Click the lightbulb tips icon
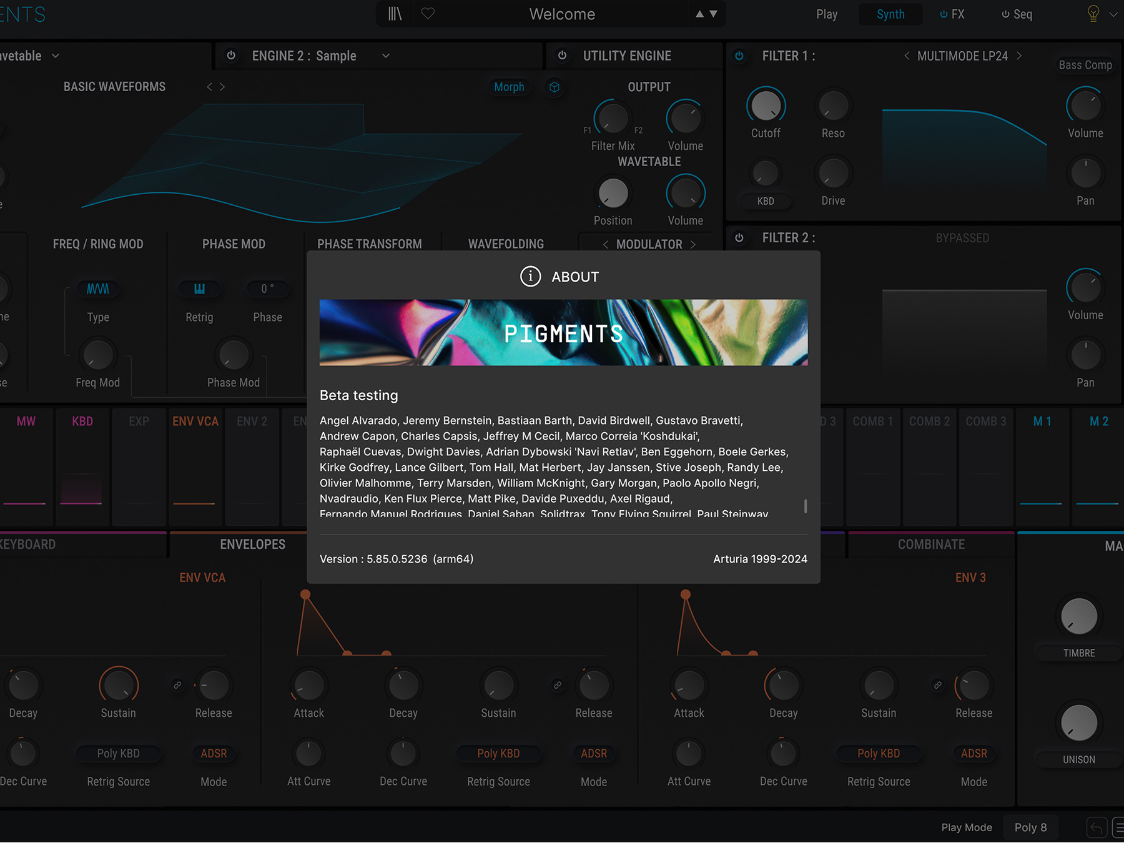The image size is (1124, 843). pyautogui.click(x=1093, y=14)
